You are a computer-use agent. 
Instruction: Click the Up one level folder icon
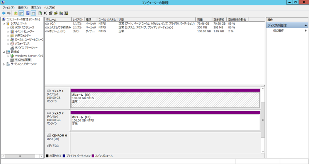[16, 13]
